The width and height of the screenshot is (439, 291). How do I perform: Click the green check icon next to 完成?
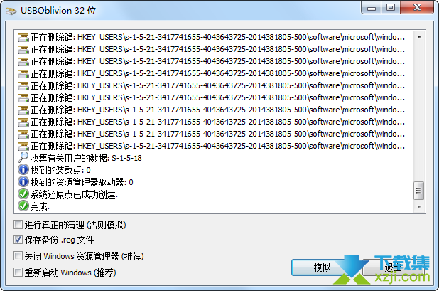click(x=23, y=206)
